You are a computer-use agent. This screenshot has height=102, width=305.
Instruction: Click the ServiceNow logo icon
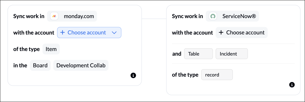tap(213, 16)
